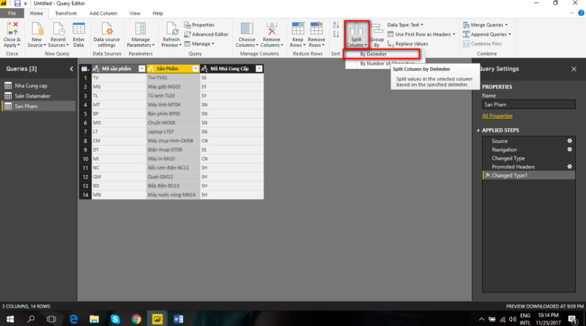Viewport: 586px width, 326px height.
Task: Expand the Merge Queries dropdown
Action: [486, 24]
